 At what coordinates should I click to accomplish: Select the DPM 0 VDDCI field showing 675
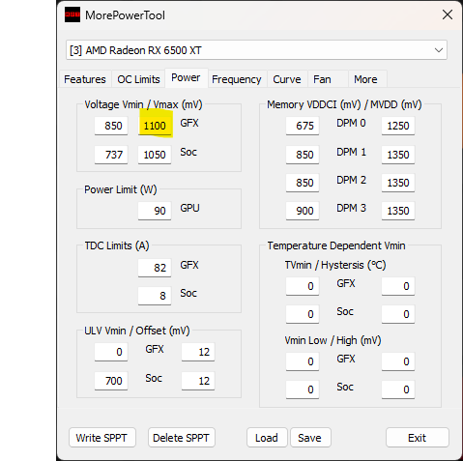click(x=303, y=126)
